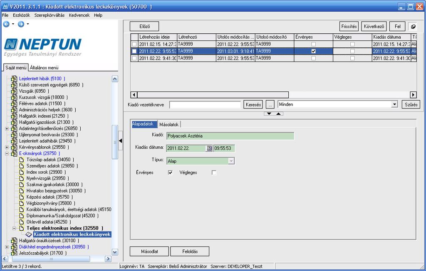Image resolution: width=426 pixels, height=271 pixels.
Task: Switch to the Általános menü tab
Action: (x=44, y=68)
